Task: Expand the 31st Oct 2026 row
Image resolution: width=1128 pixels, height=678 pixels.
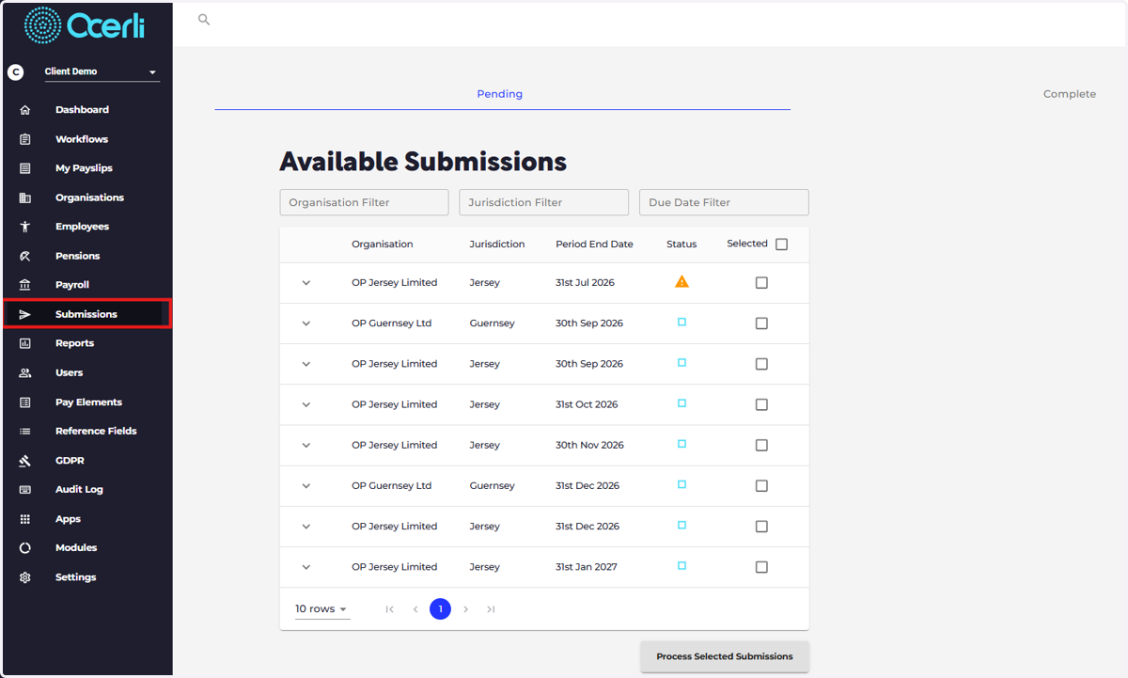Action: pos(305,404)
